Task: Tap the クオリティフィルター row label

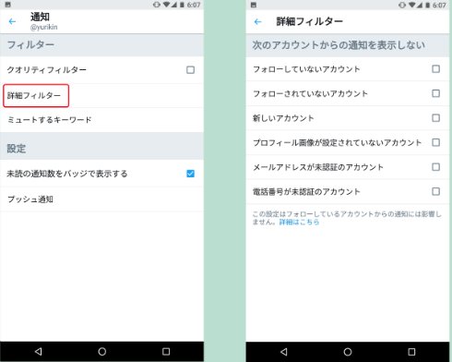Action: 47,70
